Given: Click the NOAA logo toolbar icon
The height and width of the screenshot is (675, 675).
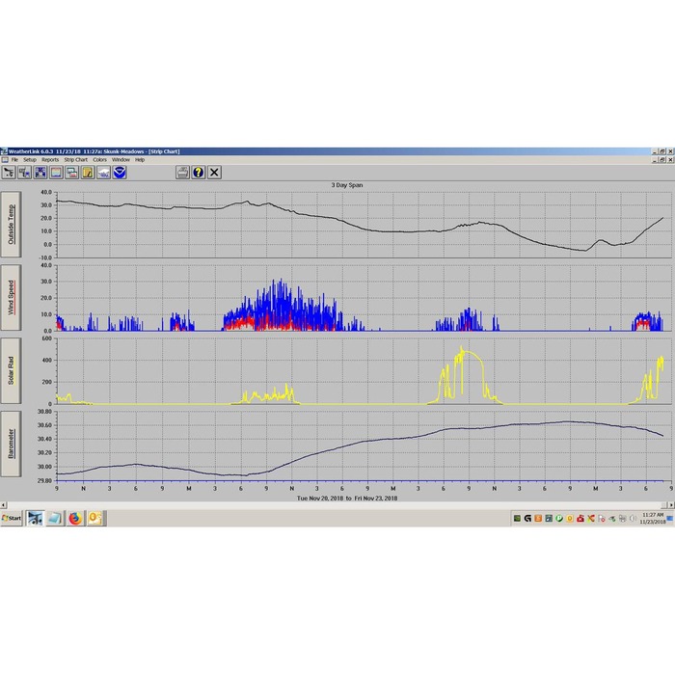Looking at the screenshot, I should [120, 173].
